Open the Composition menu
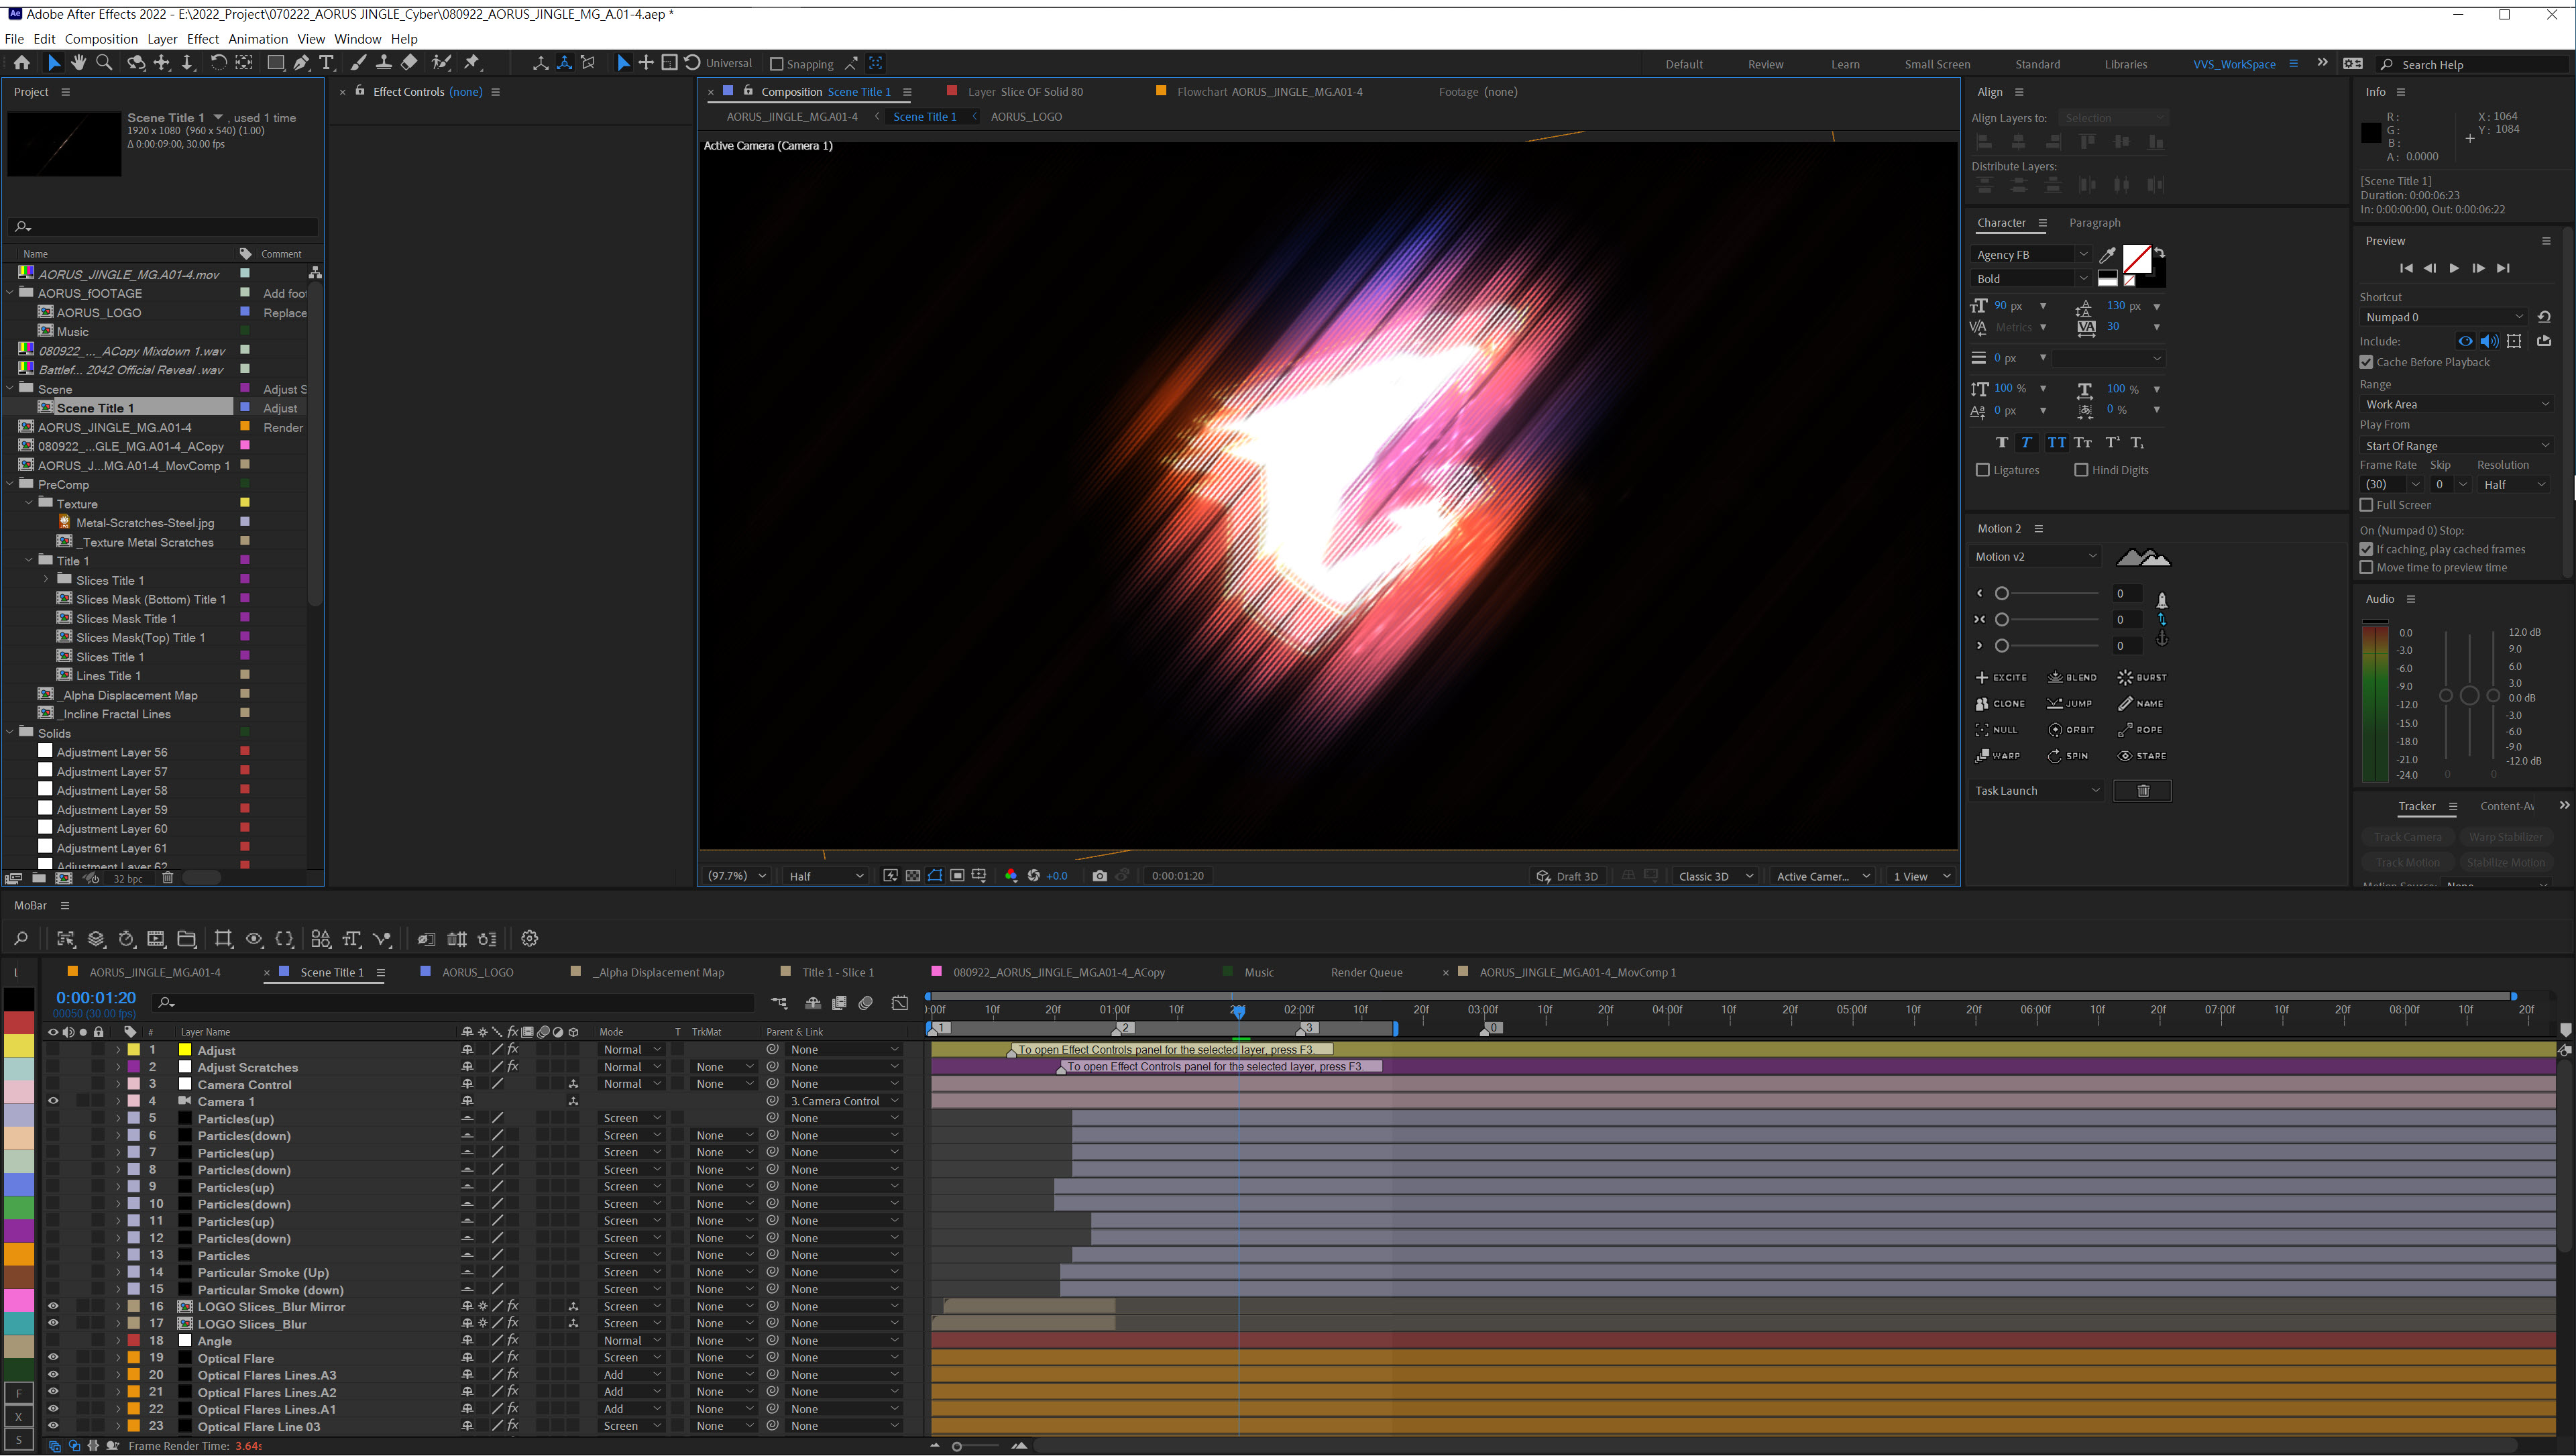2576x1456 pixels. pos(101,39)
